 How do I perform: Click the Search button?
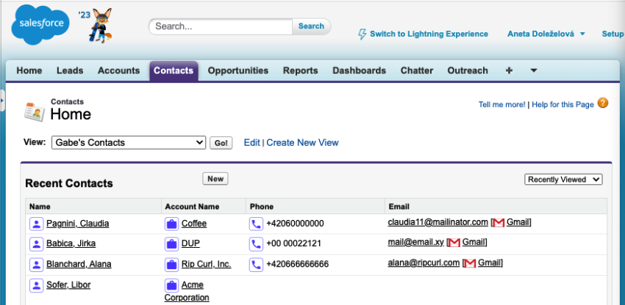click(x=311, y=26)
